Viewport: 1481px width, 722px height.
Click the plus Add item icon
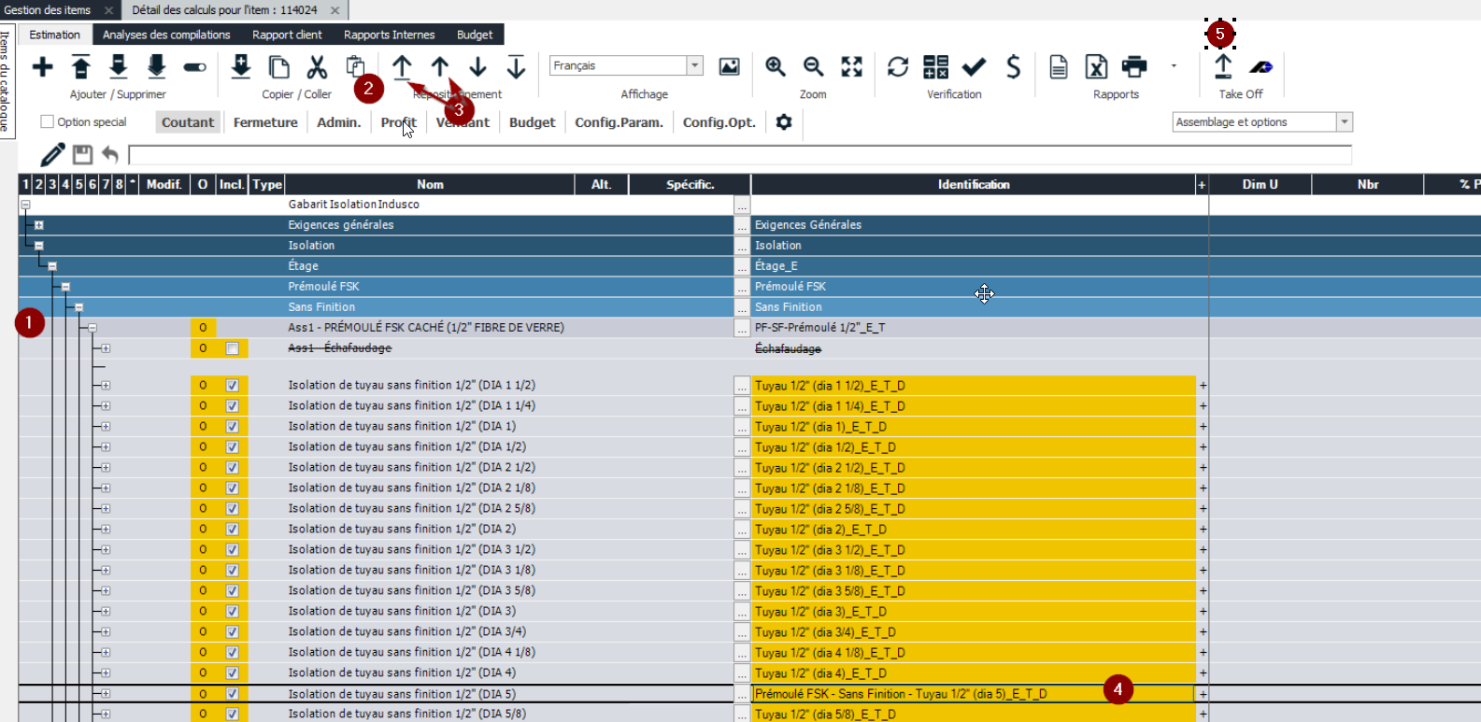click(42, 67)
